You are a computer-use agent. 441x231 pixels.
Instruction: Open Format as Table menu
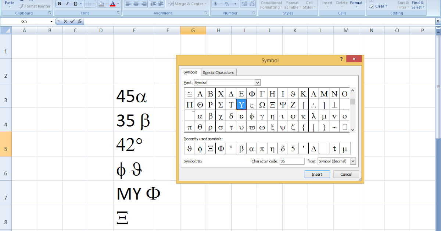coord(292,5)
